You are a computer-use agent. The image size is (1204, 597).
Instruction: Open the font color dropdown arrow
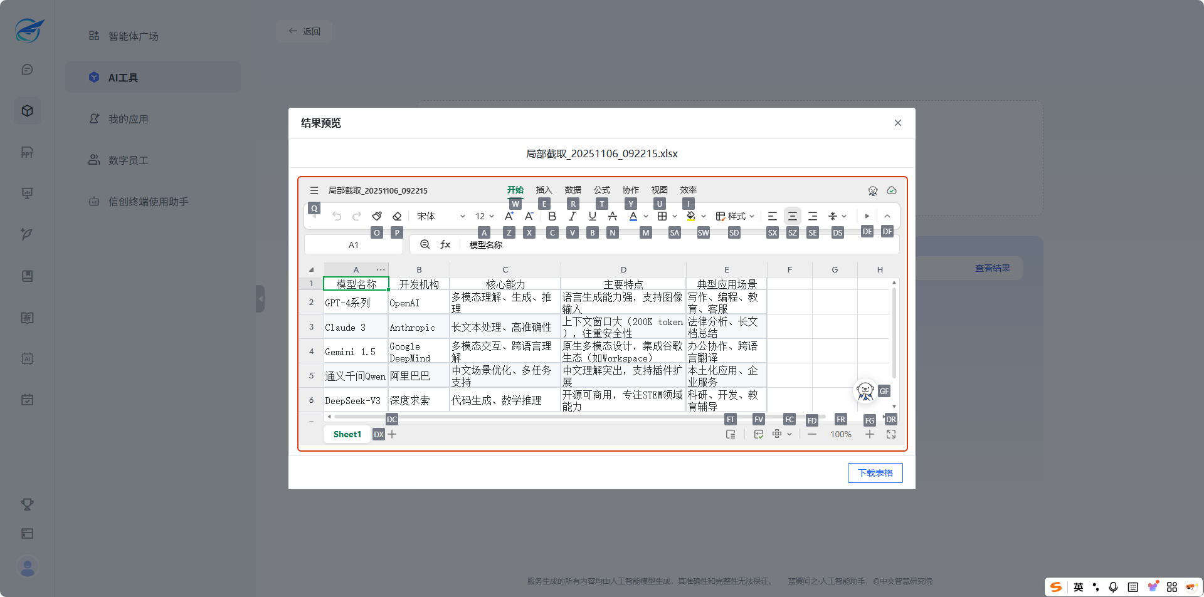coord(646,216)
